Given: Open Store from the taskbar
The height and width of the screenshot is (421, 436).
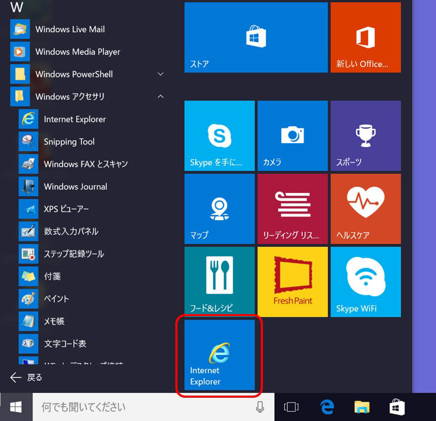Looking at the screenshot, I should [397, 407].
